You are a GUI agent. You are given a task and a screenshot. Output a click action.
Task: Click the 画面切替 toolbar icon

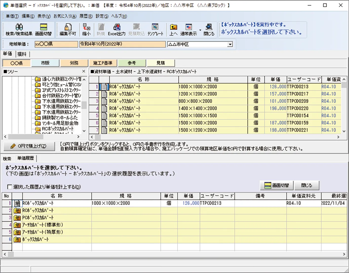[x=43, y=27]
